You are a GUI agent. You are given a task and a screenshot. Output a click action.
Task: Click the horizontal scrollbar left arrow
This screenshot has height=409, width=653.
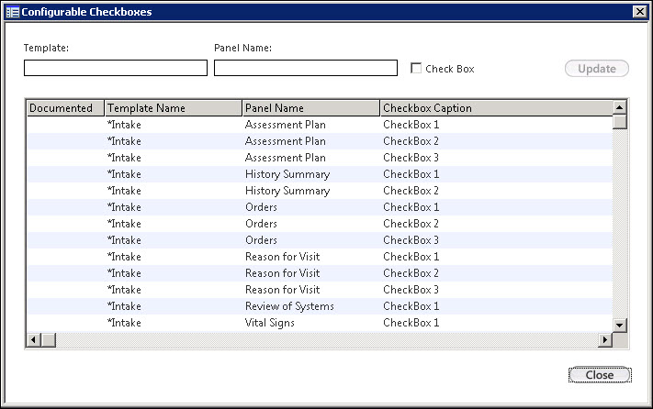pyautogui.click(x=33, y=340)
